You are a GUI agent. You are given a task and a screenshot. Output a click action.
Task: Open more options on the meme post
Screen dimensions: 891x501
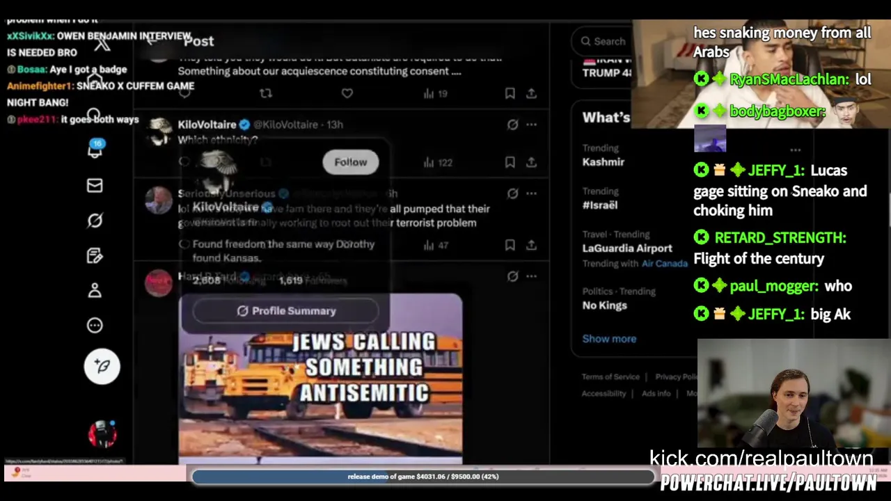pyautogui.click(x=532, y=276)
